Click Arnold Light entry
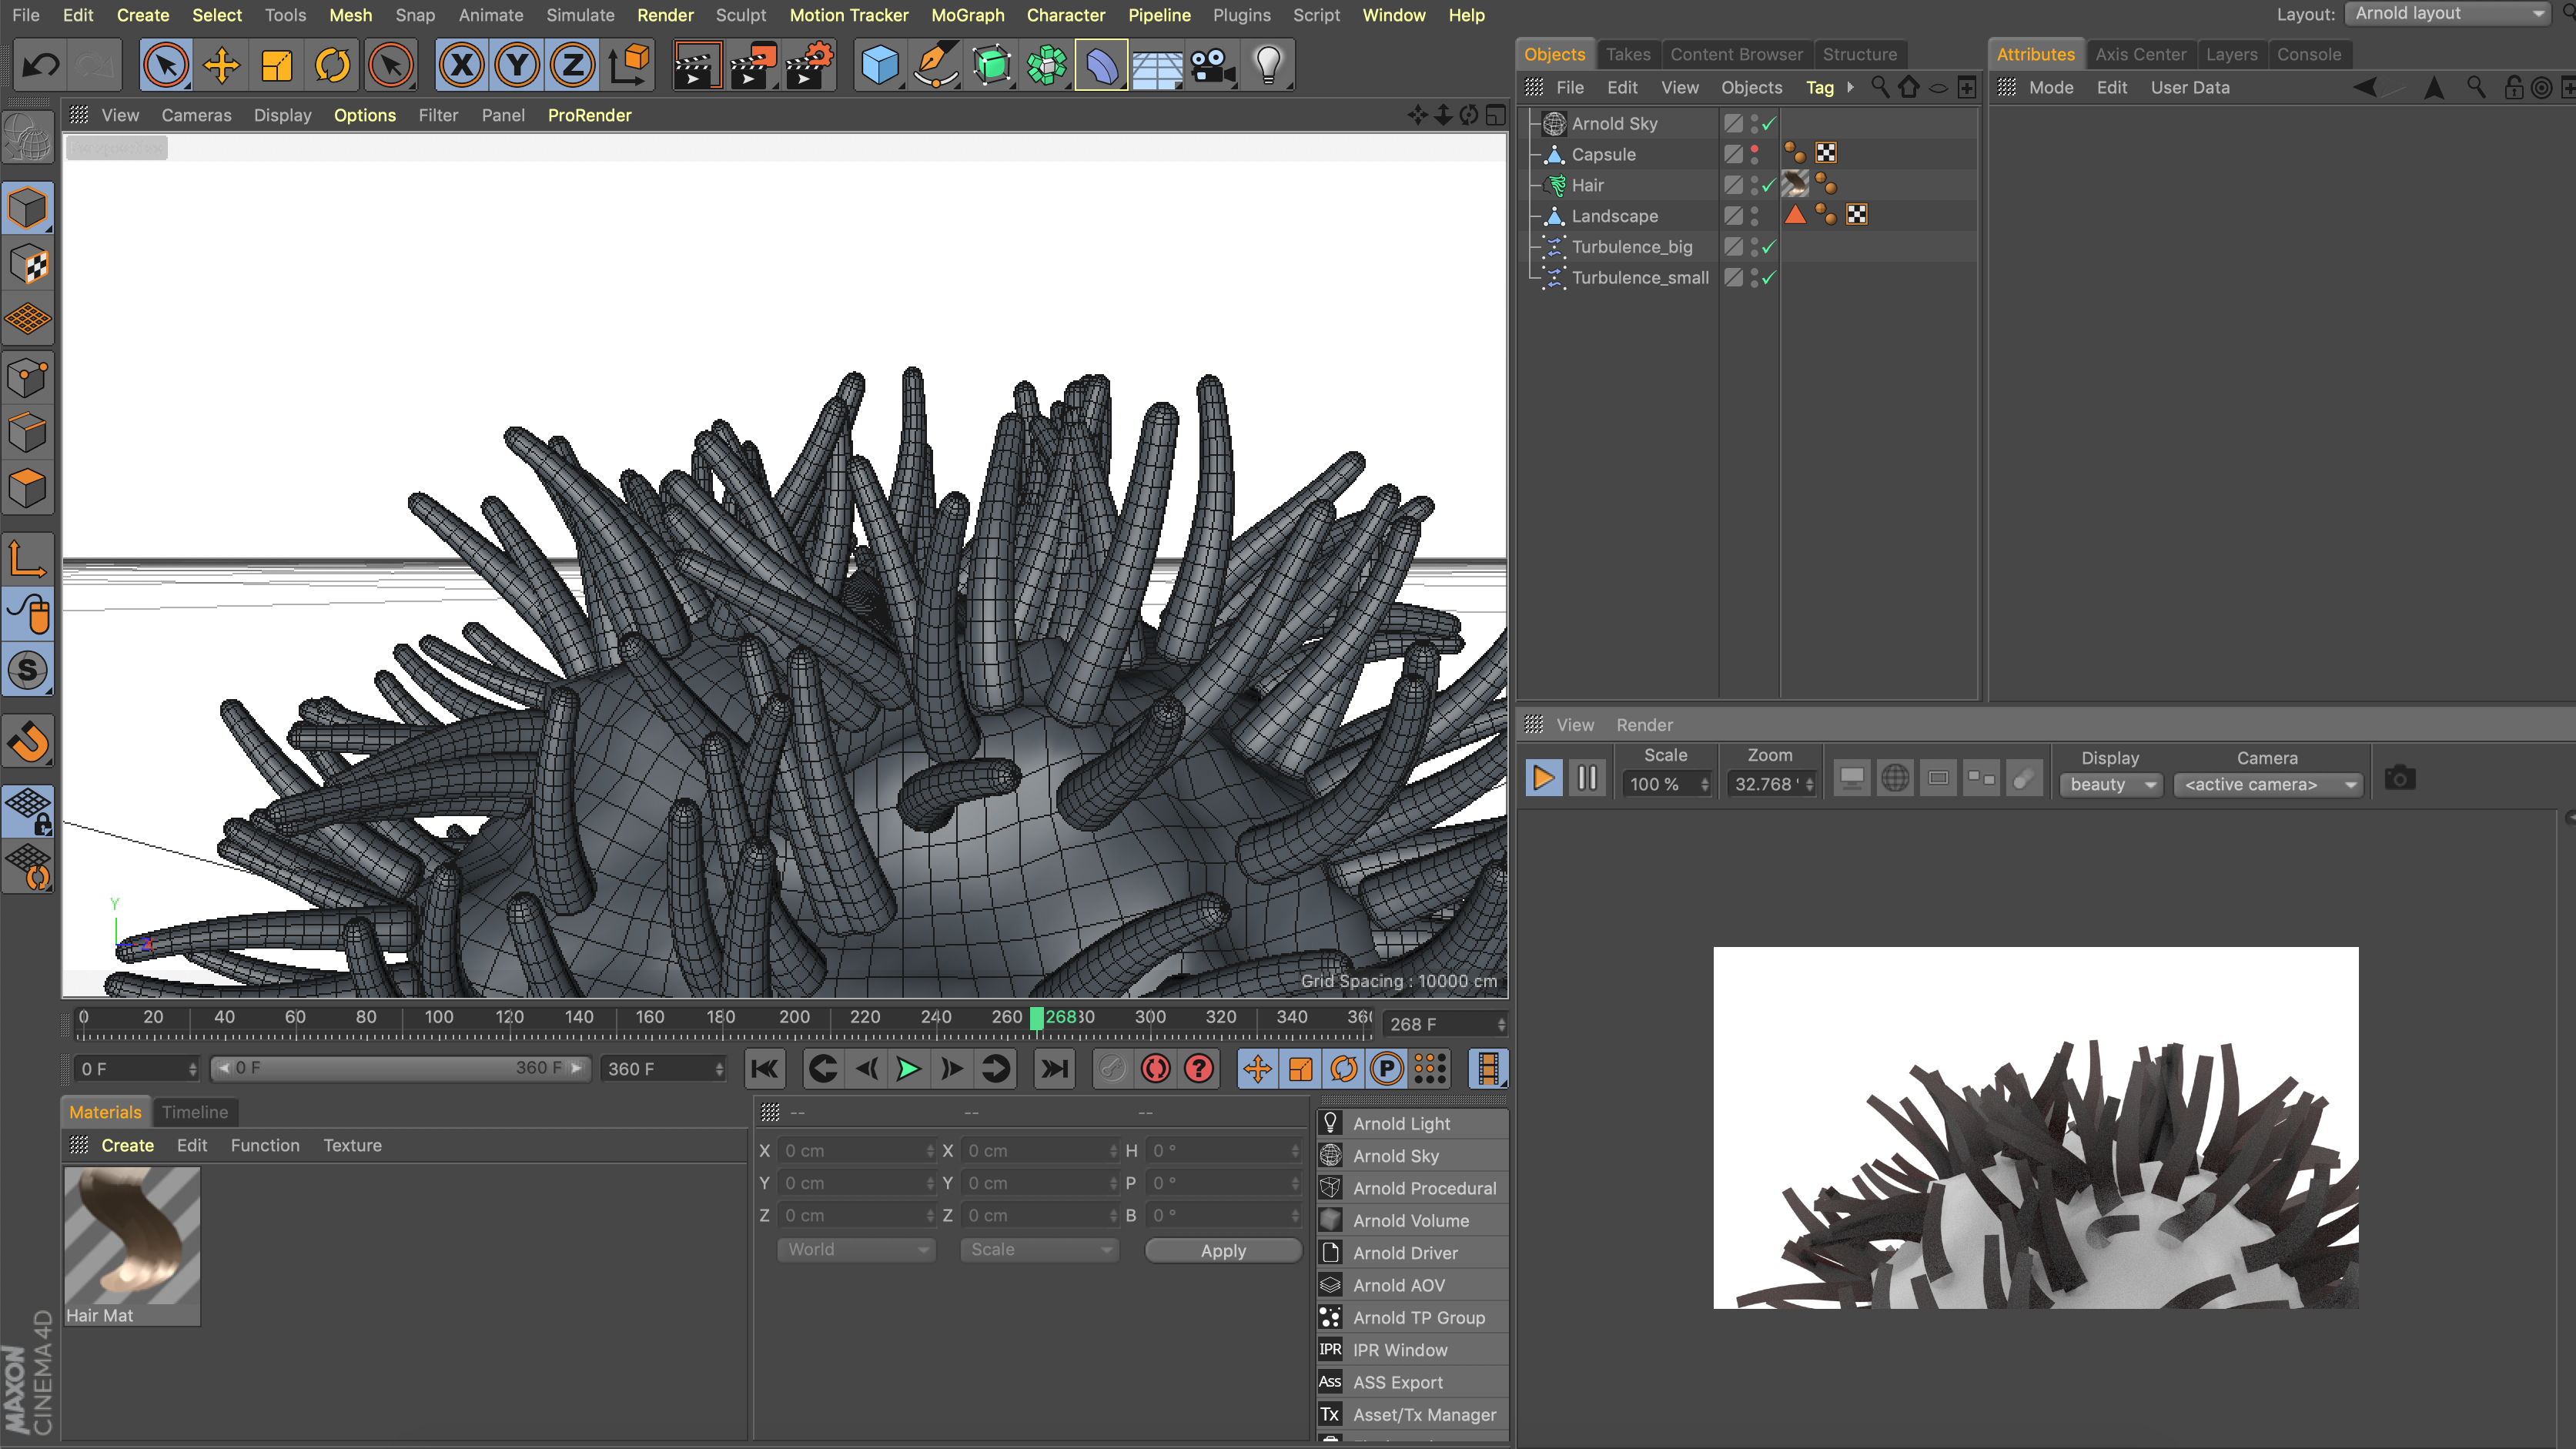 [1413, 1124]
